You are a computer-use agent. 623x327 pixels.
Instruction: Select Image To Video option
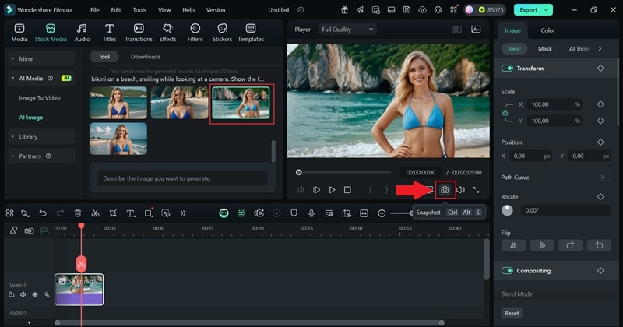click(40, 98)
